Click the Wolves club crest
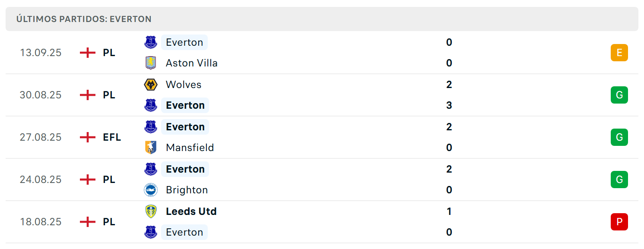 click(151, 85)
